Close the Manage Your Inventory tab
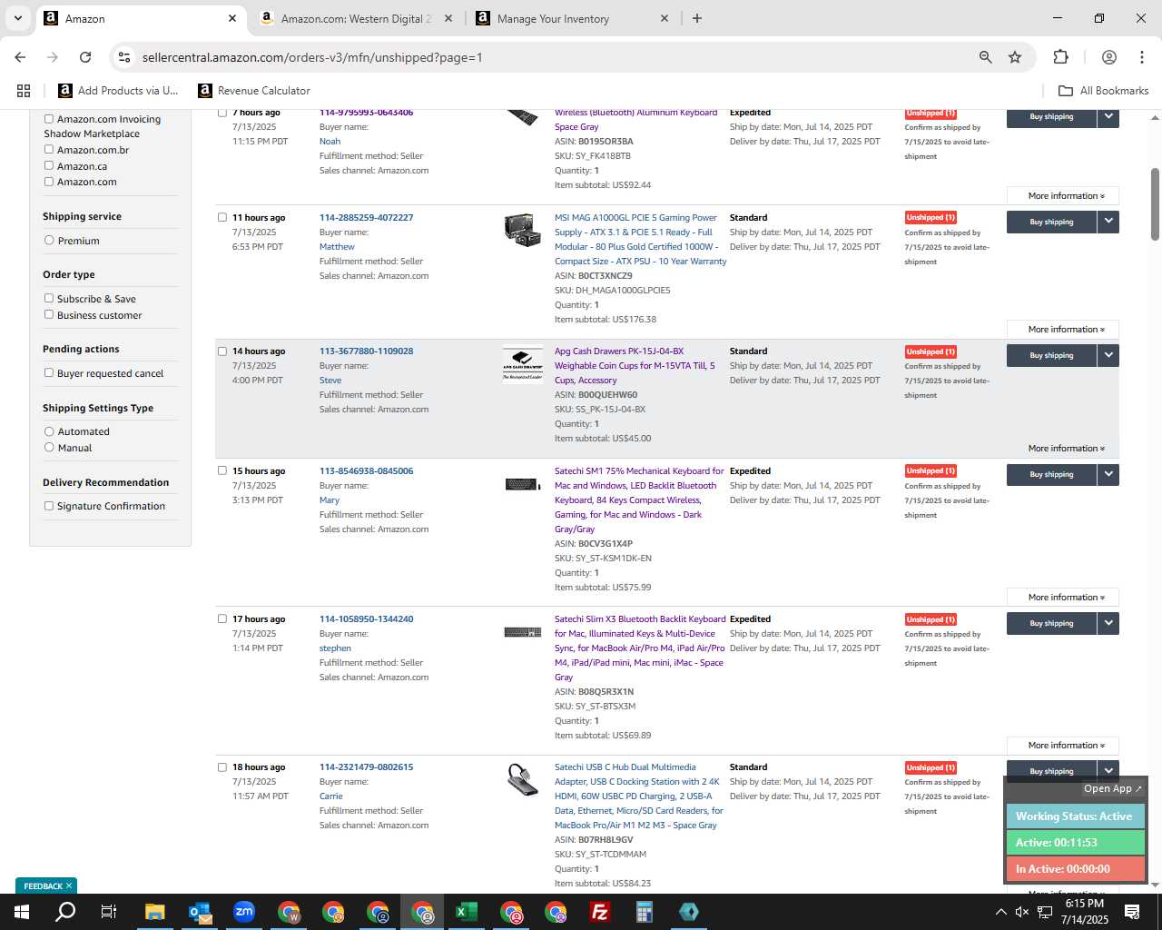This screenshot has height=930, width=1162. tap(664, 18)
